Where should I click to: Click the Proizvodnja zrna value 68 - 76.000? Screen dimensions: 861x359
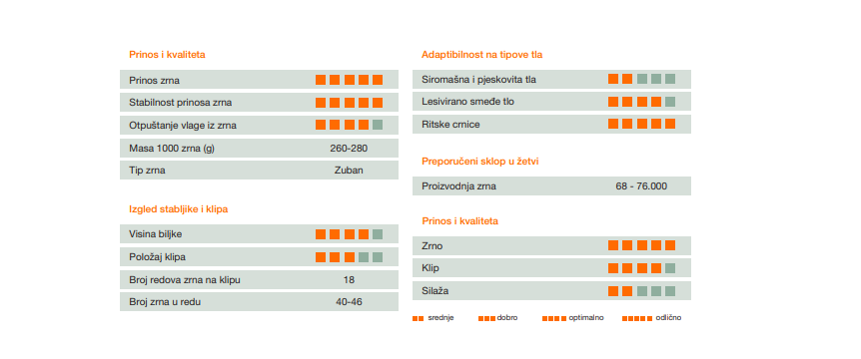tap(641, 186)
